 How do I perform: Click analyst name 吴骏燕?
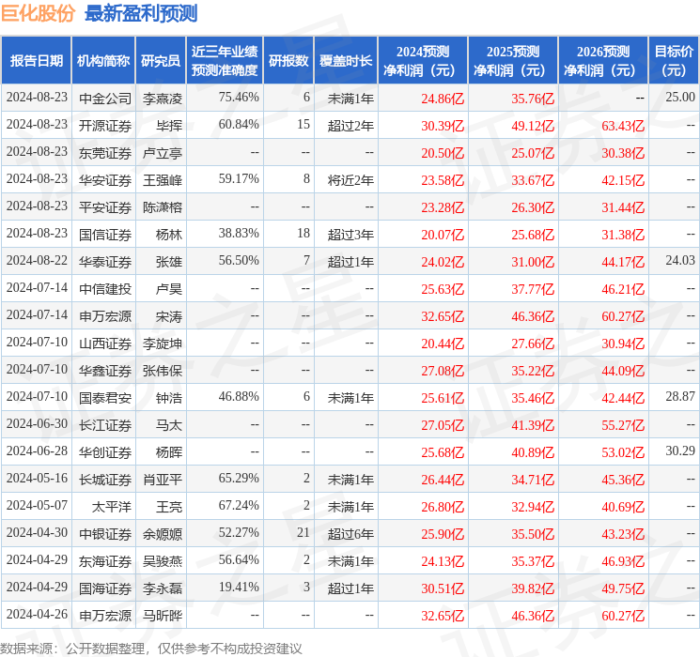pyautogui.click(x=163, y=561)
